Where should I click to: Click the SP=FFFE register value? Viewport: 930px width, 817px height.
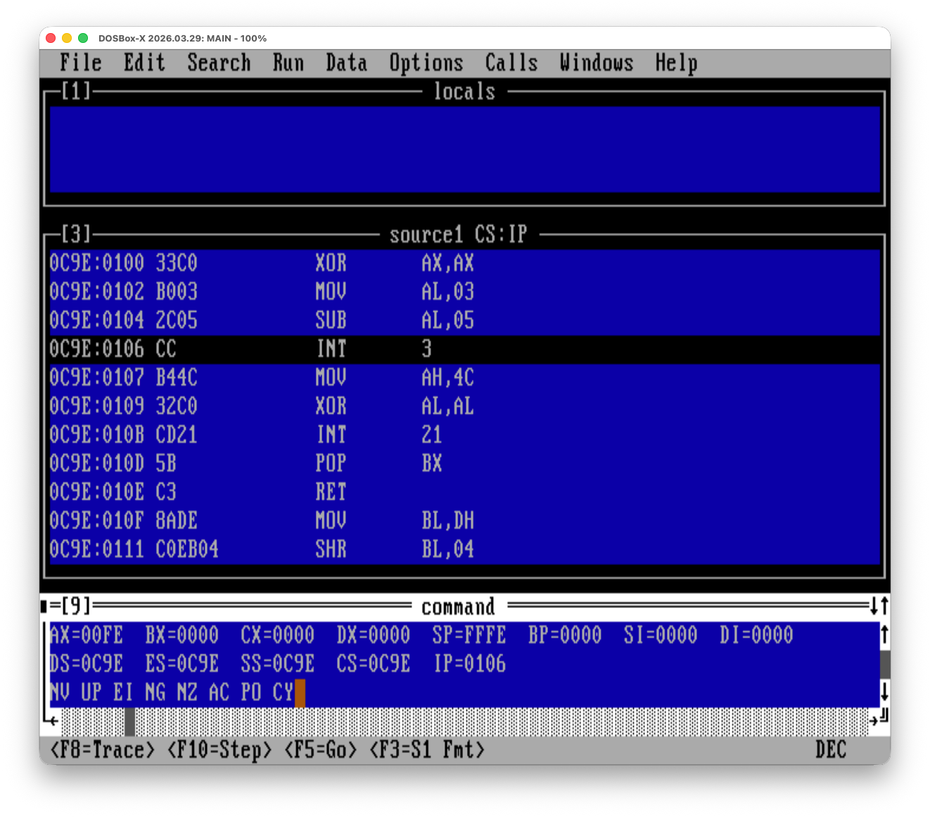coord(469,635)
